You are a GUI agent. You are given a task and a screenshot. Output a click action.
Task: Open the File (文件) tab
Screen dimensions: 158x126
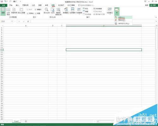point(3,5)
